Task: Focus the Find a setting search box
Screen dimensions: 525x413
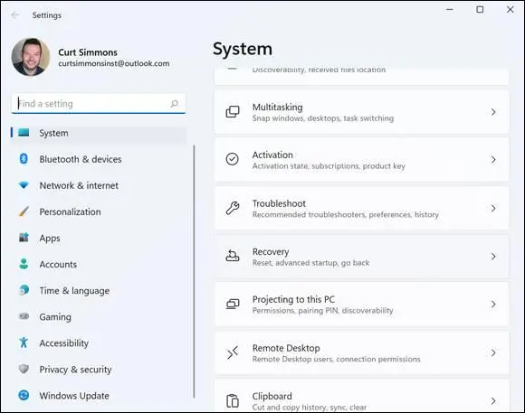Action: pyautogui.click(x=99, y=103)
